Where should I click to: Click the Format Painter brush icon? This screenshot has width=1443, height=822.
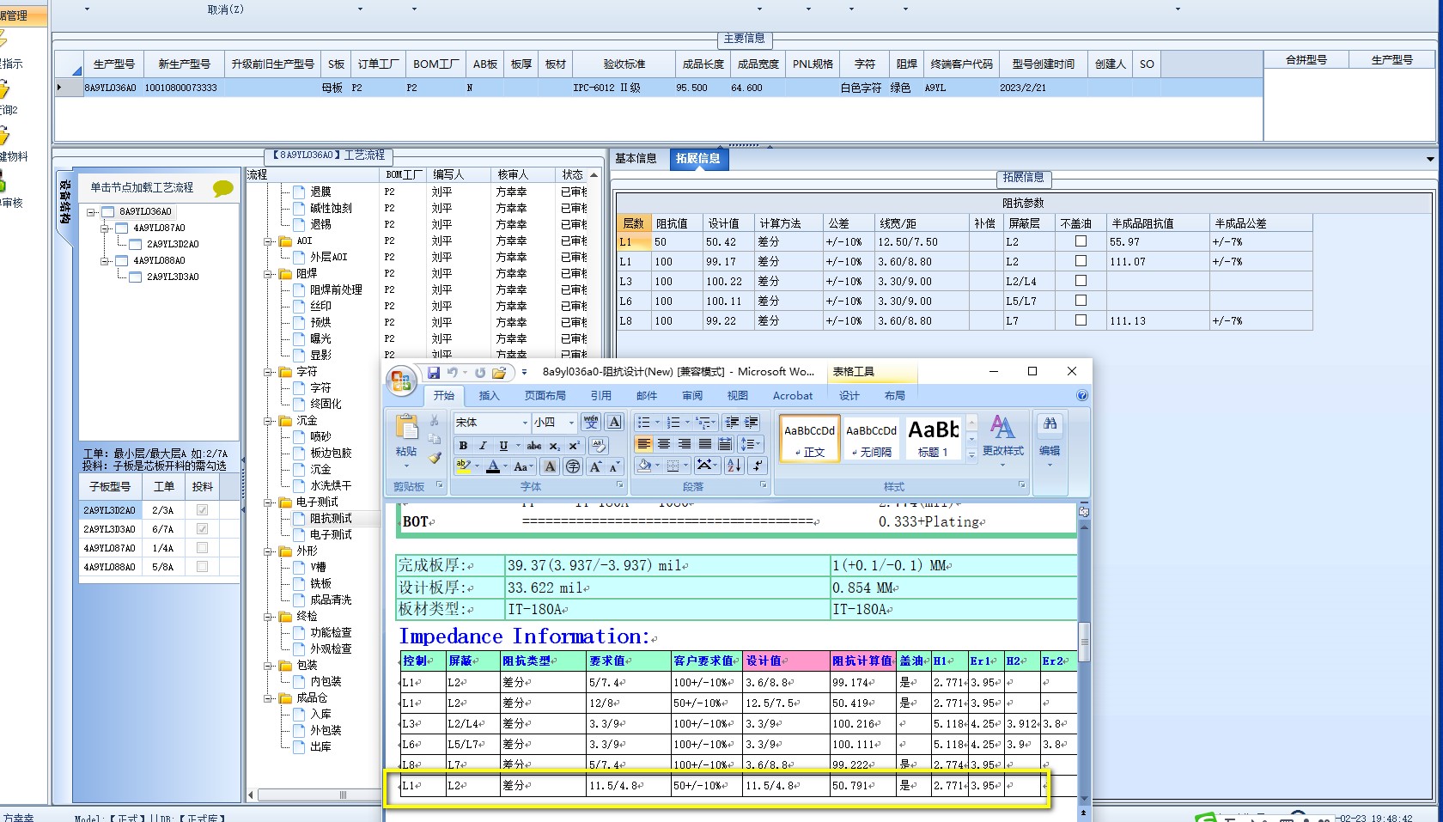(x=435, y=459)
